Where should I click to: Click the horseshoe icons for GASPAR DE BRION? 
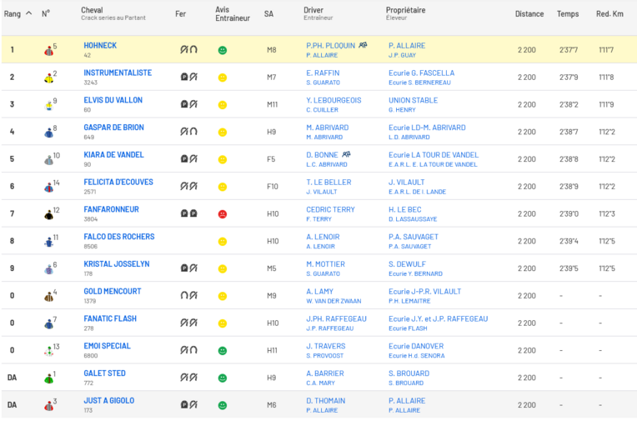pyautogui.click(x=188, y=132)
